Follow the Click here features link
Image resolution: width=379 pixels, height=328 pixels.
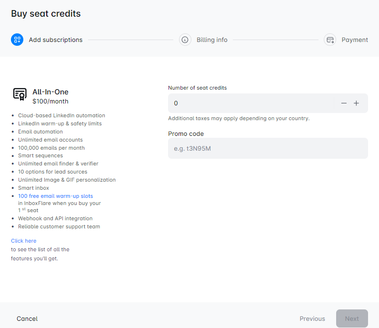click(24, 241)
